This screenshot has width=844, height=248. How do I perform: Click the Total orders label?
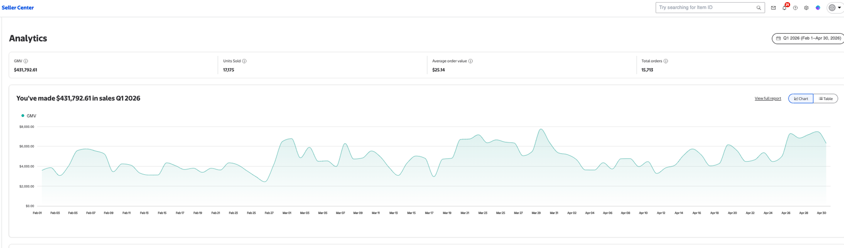click(x=651, y=61)
